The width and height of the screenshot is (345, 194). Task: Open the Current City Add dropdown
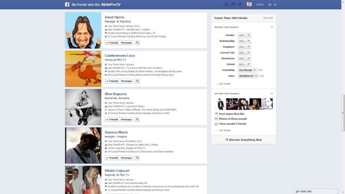(x=244, y=53)
